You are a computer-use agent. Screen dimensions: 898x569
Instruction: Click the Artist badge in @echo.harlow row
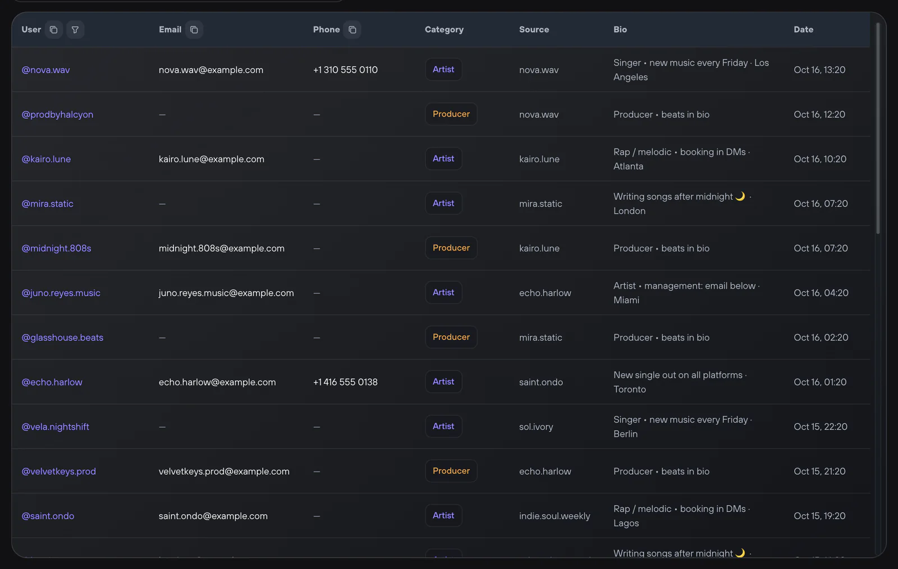[x=443, y=382]
